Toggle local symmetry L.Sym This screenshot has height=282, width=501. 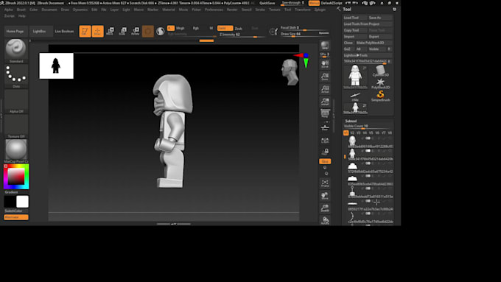325,141
